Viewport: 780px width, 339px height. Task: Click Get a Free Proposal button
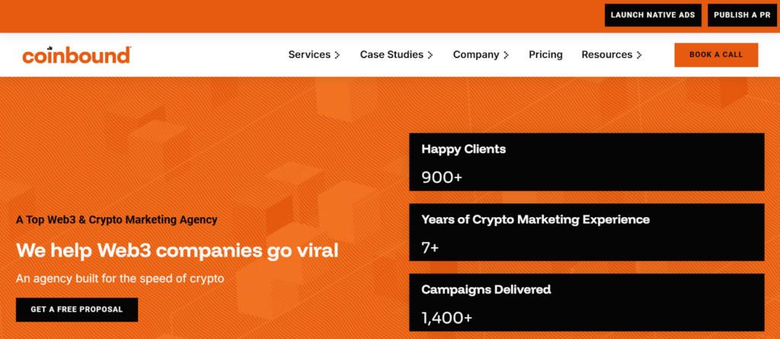[x=77, y=309]
